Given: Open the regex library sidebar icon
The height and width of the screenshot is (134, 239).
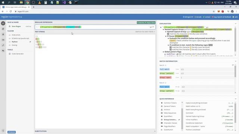Looking at the screenshot, I should pyautogui.click(x=3, y=29).
